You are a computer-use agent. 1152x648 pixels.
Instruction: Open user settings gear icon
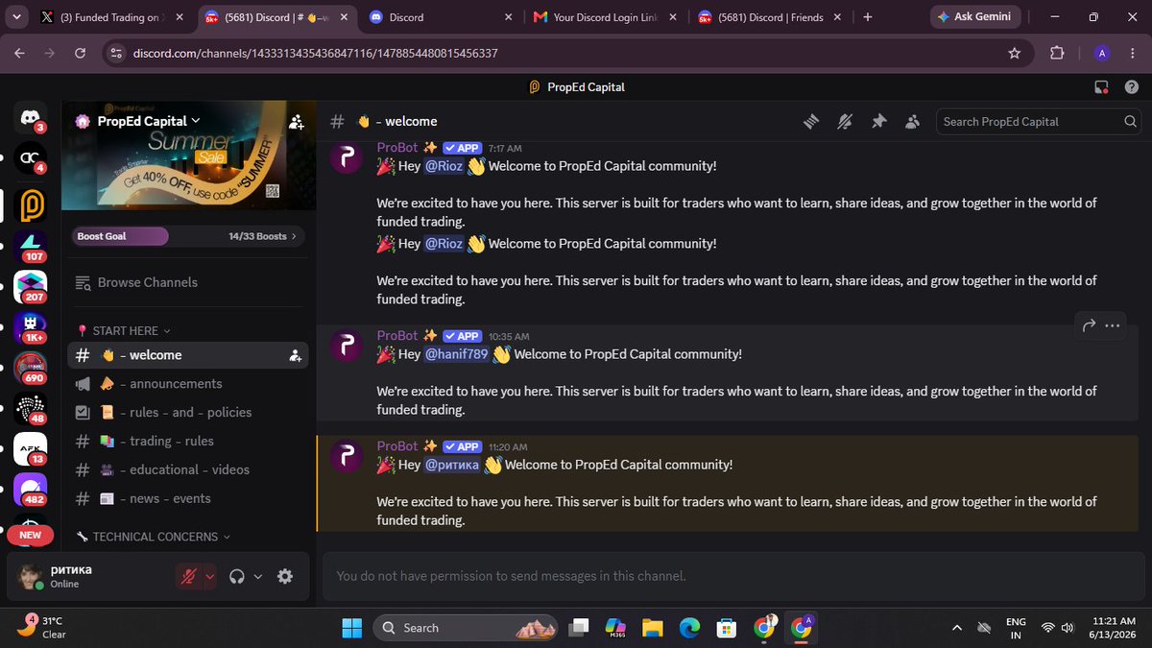(284, 576)
